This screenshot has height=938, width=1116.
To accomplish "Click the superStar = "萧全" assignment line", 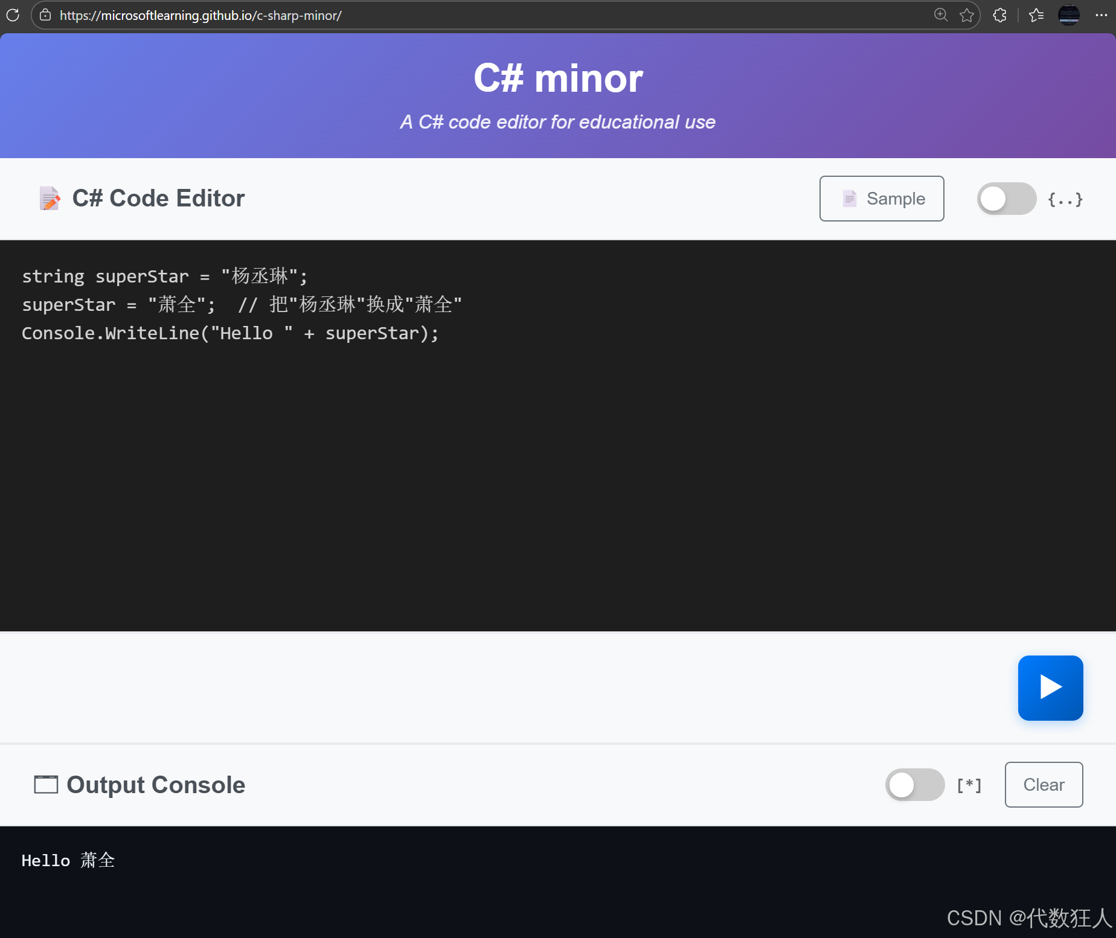I will (242, 305).
